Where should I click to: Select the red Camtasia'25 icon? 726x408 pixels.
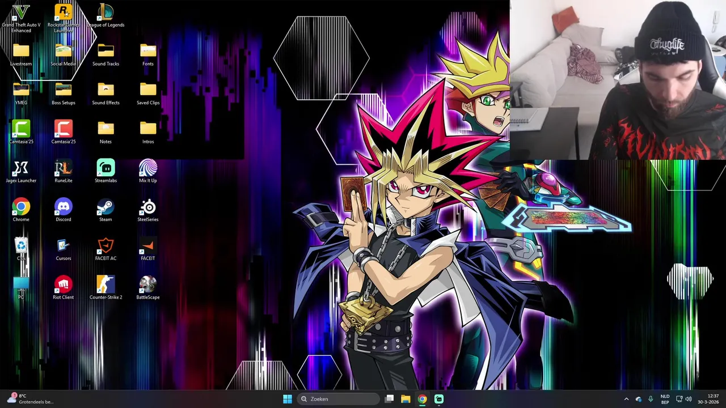tap(63, 133)
